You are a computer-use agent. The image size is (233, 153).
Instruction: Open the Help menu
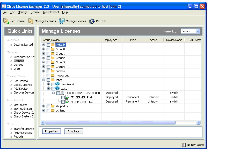[x=65, y=12]
